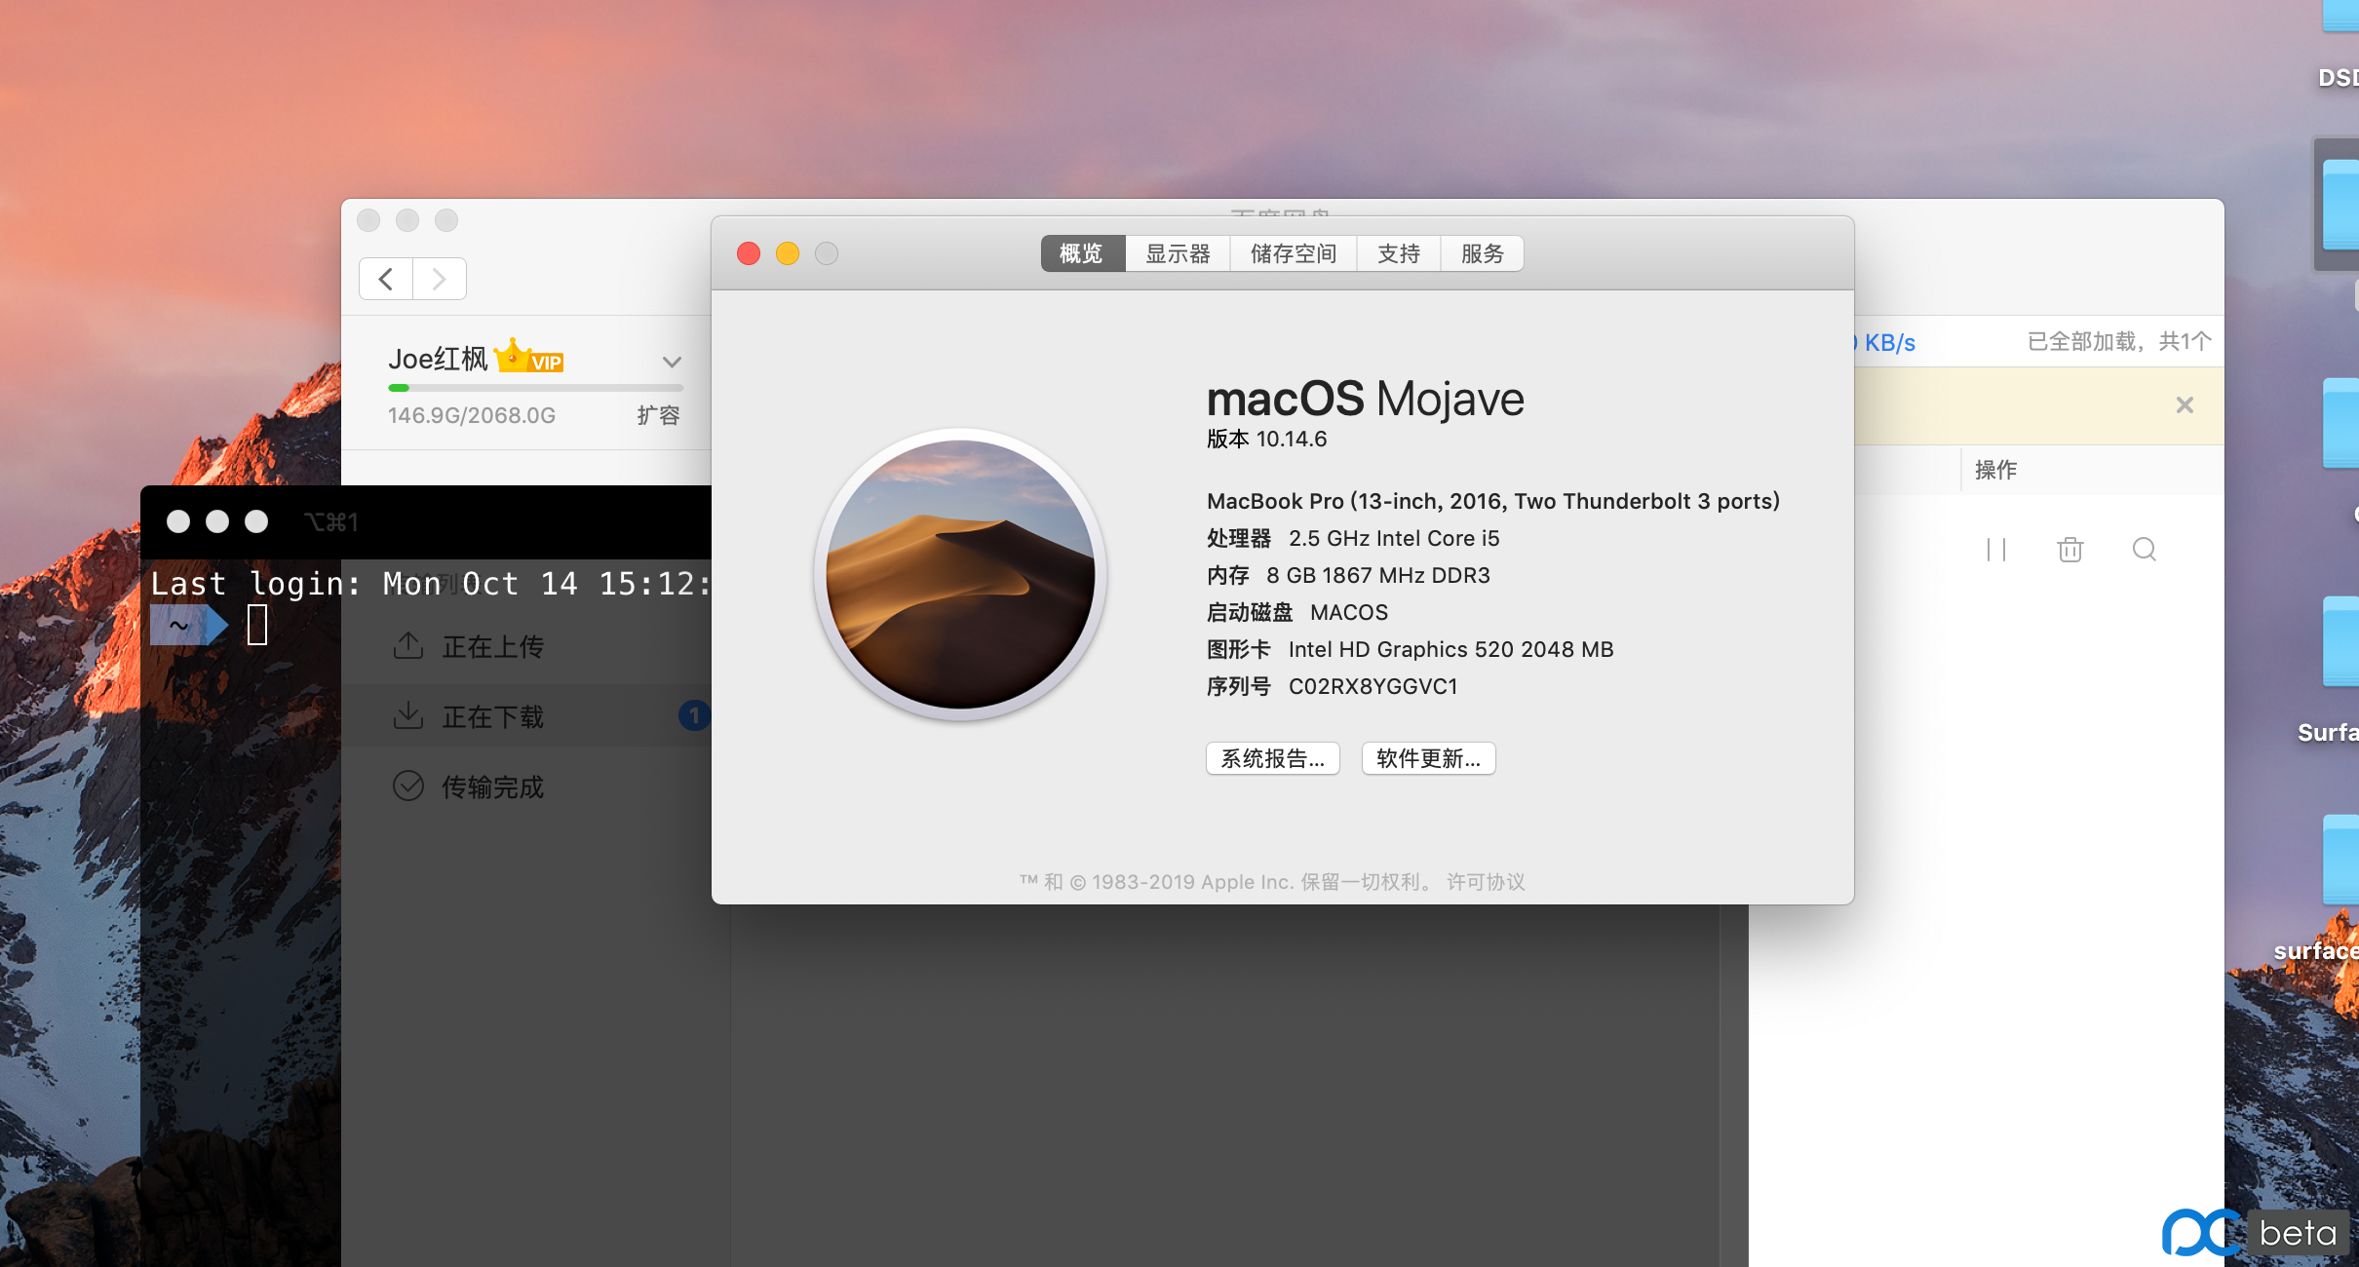Click the macOS Mojave dune image
The height and width of the screenshot is (1267, 2359).
(x=960, y=574)
